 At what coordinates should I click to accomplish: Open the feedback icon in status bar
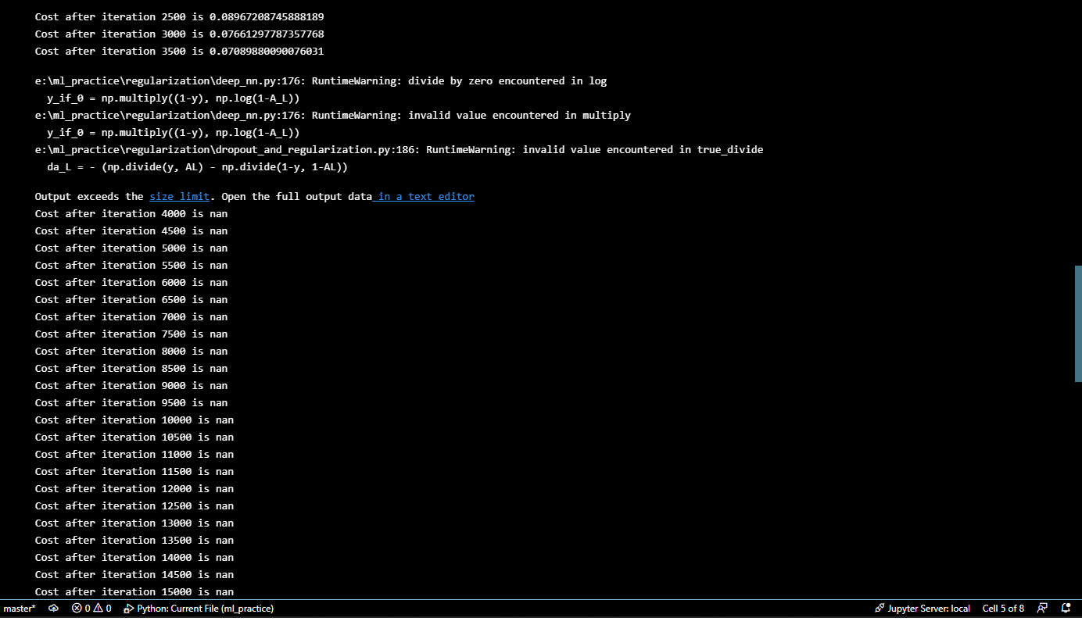[x=1042, y=609]
